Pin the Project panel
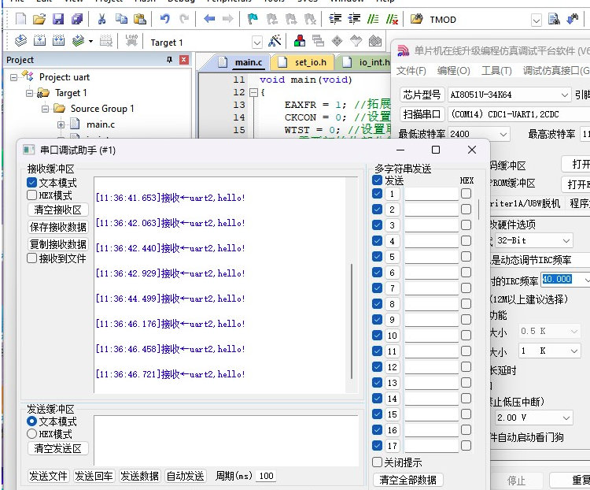The height and width of the screenshot is (490, 590). coord(170,60)
